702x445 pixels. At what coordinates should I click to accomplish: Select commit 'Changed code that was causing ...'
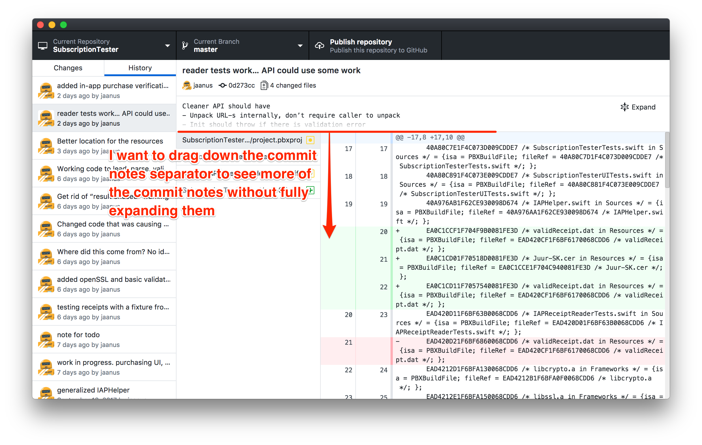(104, 229)
